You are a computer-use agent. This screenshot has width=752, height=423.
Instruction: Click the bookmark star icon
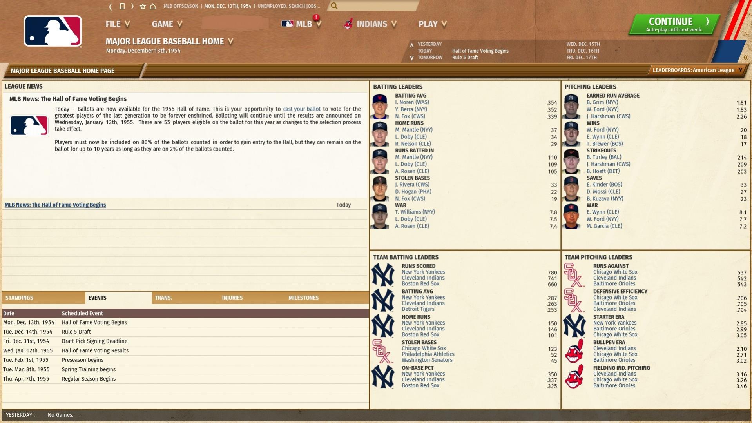143,6
